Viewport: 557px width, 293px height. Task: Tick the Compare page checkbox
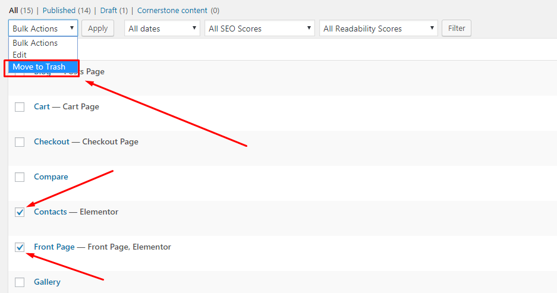[x=20, y=177]
